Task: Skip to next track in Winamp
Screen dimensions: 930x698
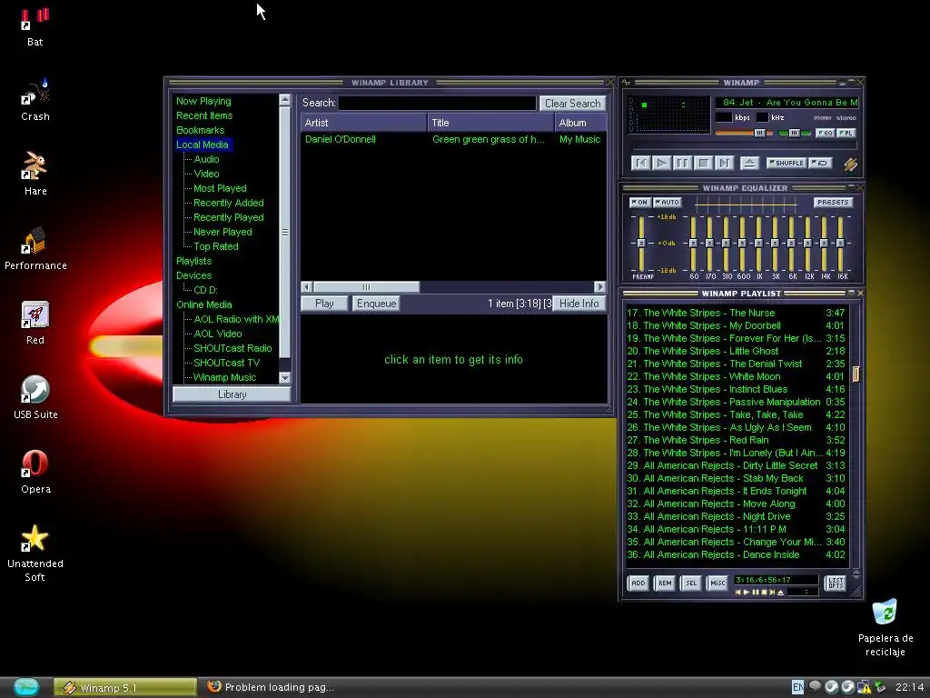Action: point(724,163)
